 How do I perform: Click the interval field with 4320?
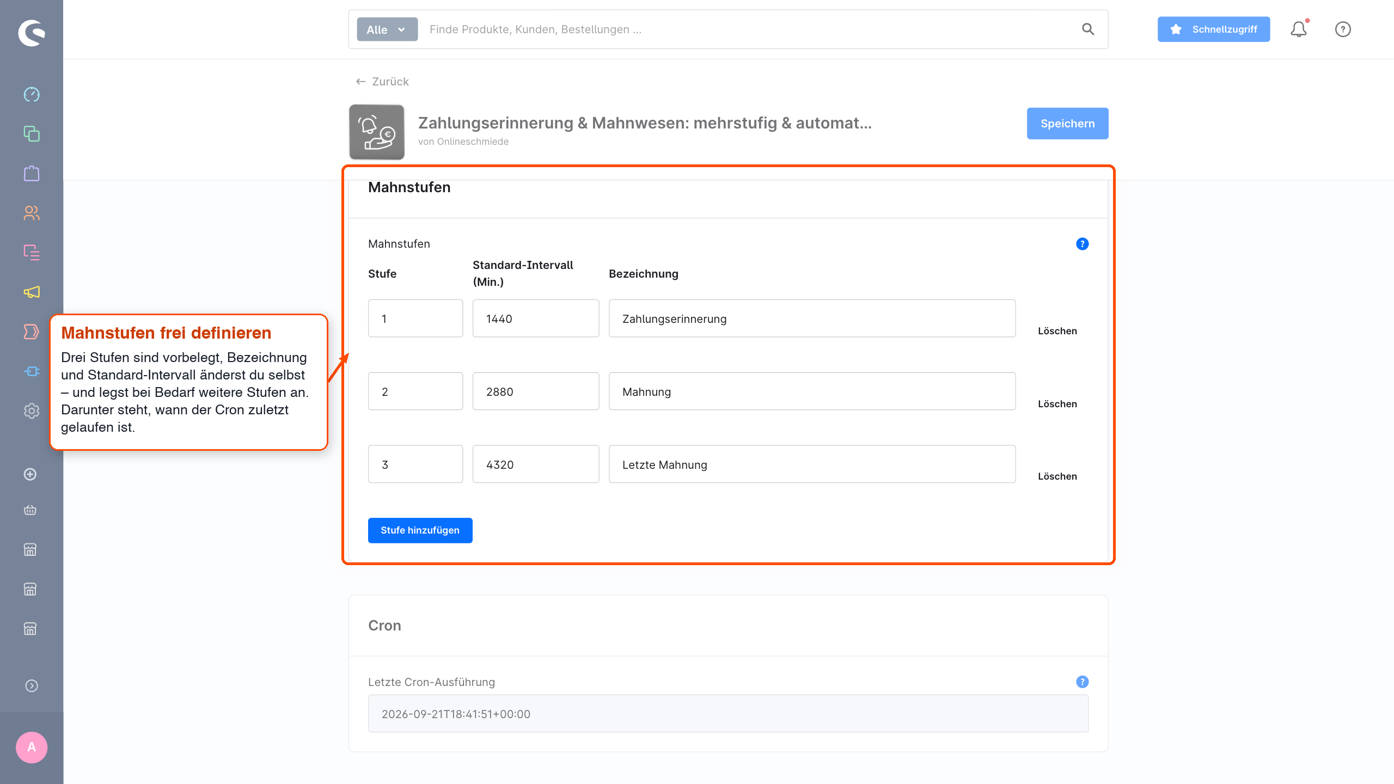536,464
